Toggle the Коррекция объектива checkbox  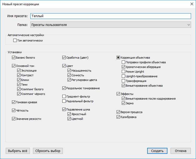point(118,58)
